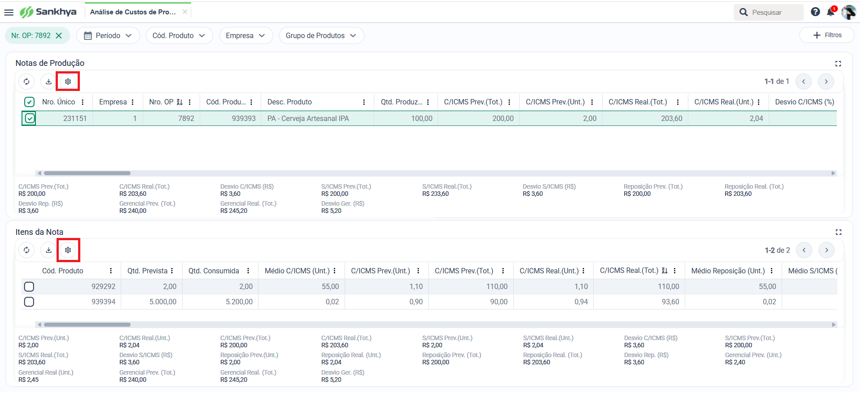This screenshot has width=862, height=393.
Task: Refresh the Itens da Nota grid
Action: [26, 250]
